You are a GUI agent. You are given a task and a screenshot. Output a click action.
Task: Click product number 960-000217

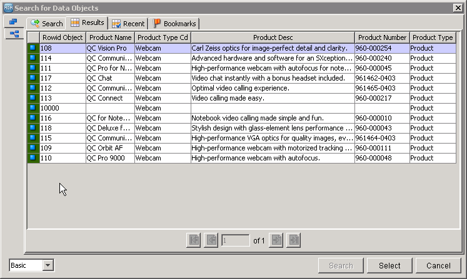coord(382,98)
